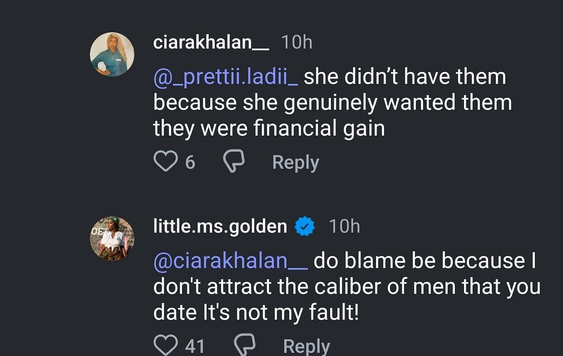The height and width of the screenshot is (356, 563).
Task: Like little.ms.golden's comment with the heart
Action: point(165,346)
